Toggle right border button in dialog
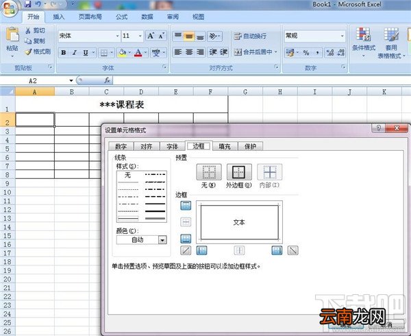The width and height of the screenshot is (411, 336). pos(277,250)
